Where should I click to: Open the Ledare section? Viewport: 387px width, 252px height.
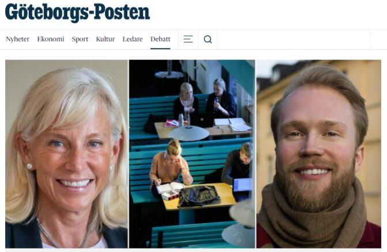coord(133,39)
